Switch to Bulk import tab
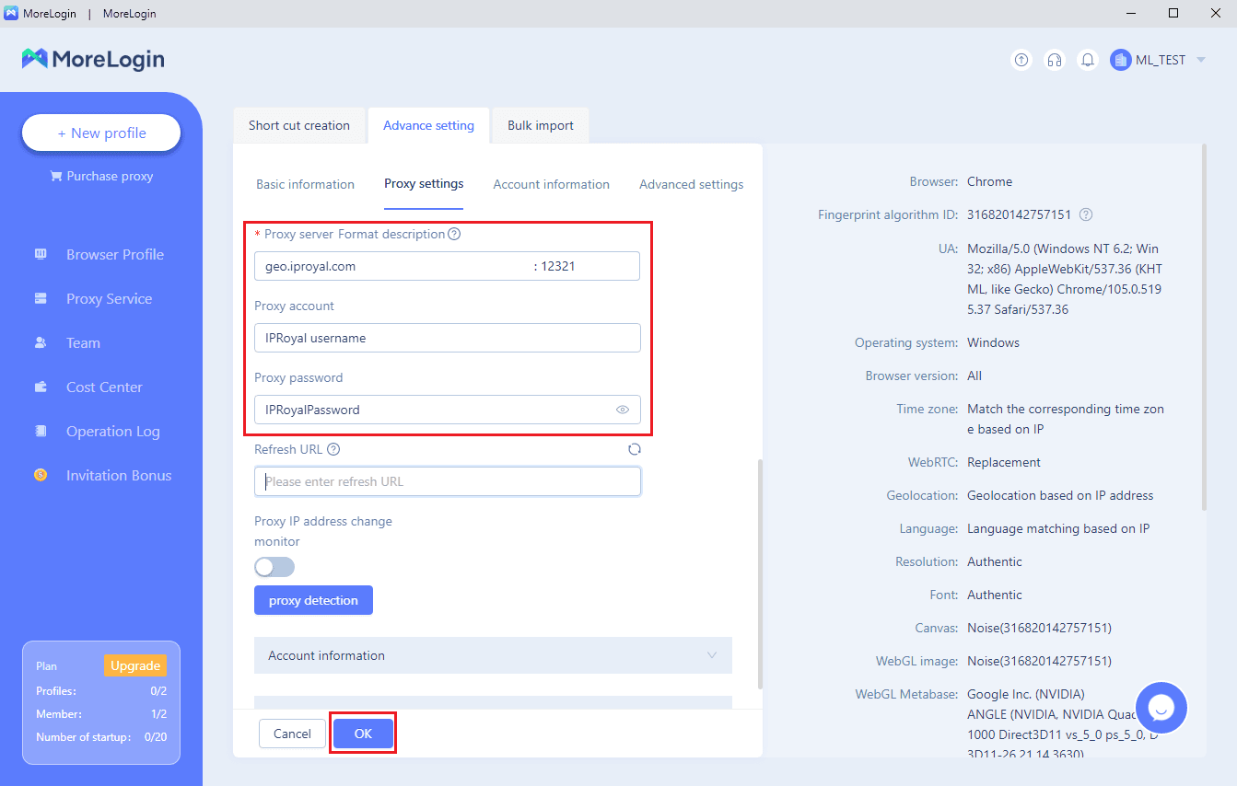The image size is (1237, 786). 541,125
